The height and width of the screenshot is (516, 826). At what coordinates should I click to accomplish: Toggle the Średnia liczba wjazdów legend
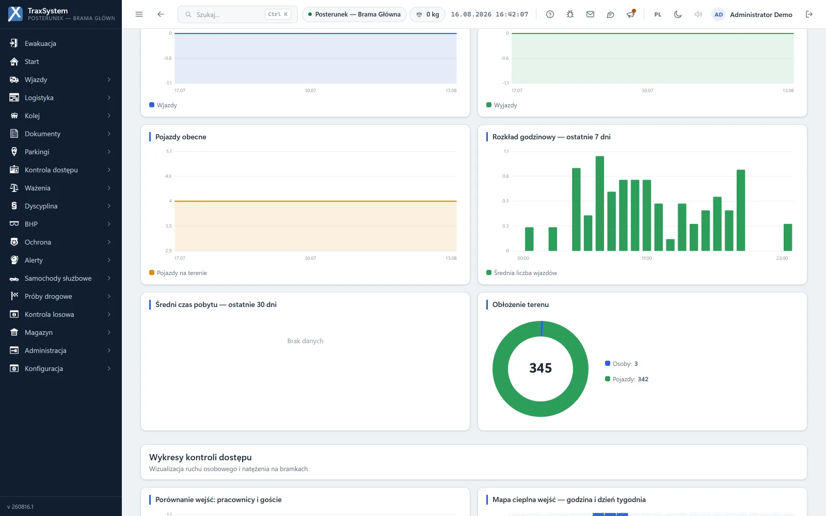pos(522,273)
